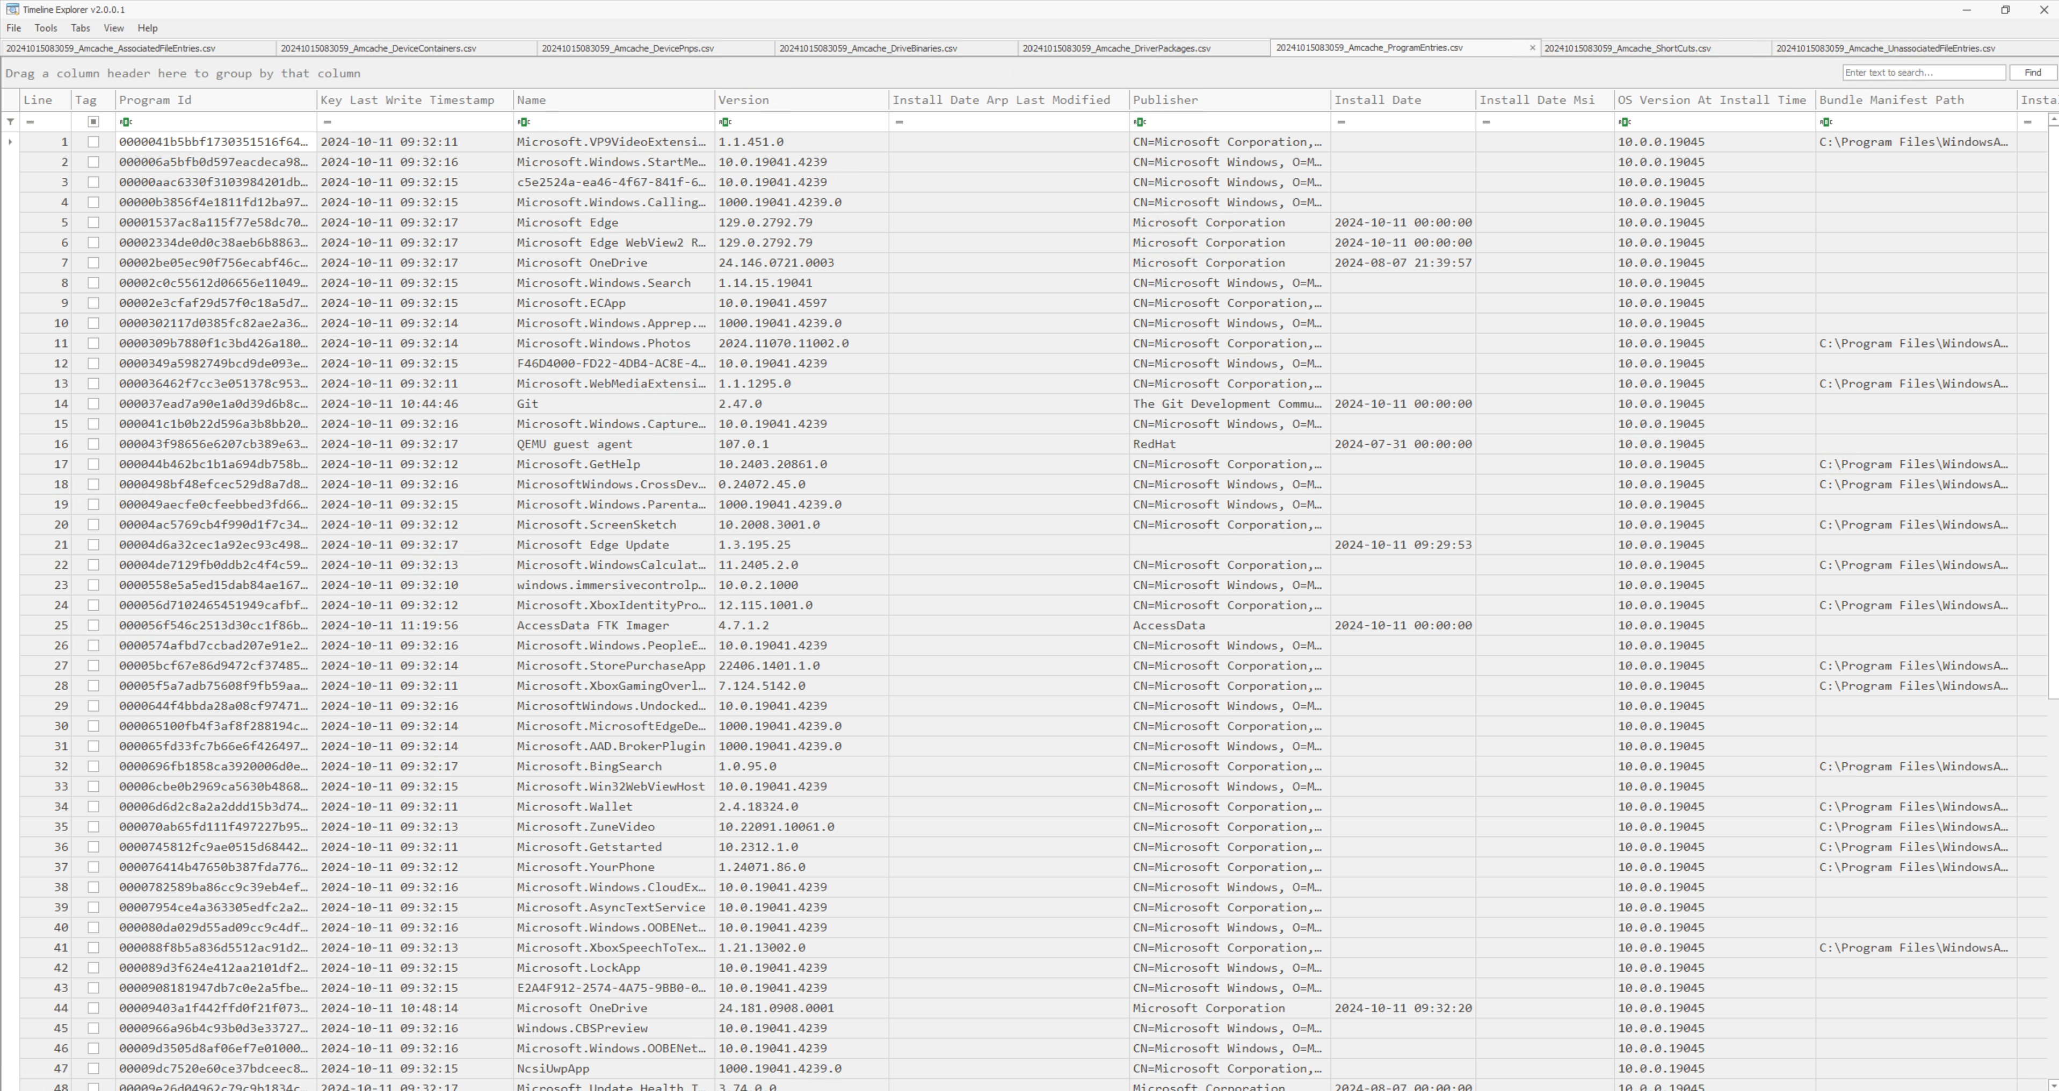The height and width of the screenshot is (1091, 2059).
Task: Click the Line column equals filter icon
Action: click(x=31, y=121)
